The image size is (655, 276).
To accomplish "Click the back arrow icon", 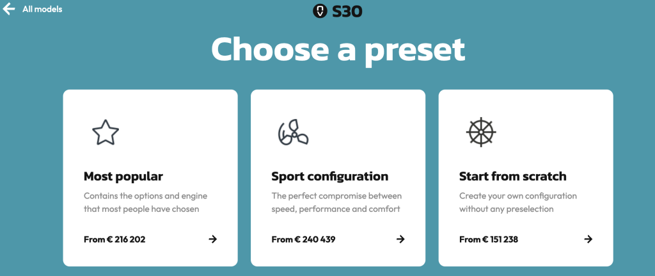I will pos(8,9).
